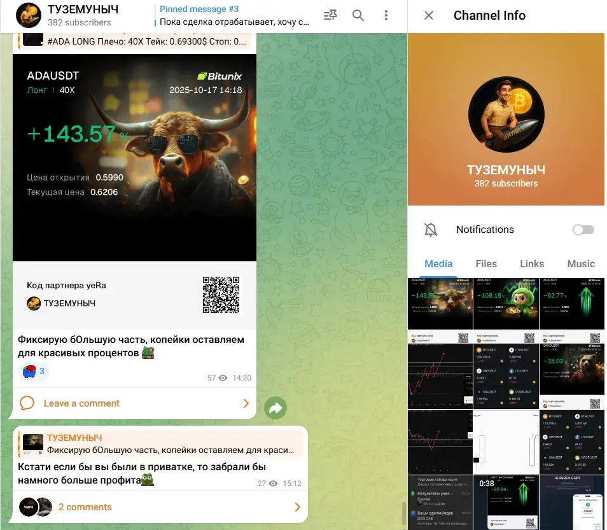Screen dimensions: 607x530
Task: Open the white candlestick chart thumbnail
Action: point(506,442)
